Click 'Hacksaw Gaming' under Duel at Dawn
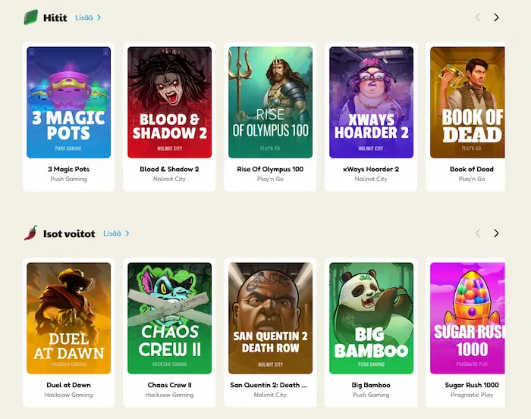Image resolution: width=531 pixels, height=419 pixels. (x=69, y=395)
